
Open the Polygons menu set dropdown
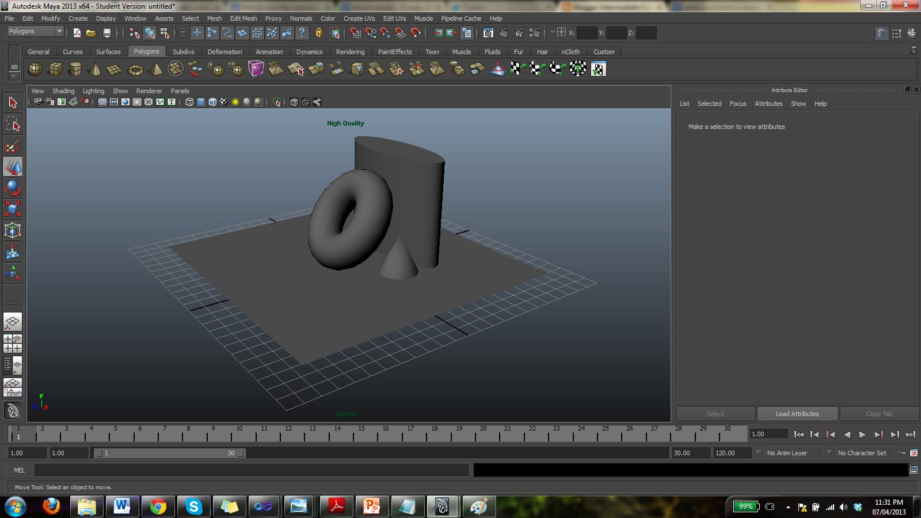coord(35,31)
